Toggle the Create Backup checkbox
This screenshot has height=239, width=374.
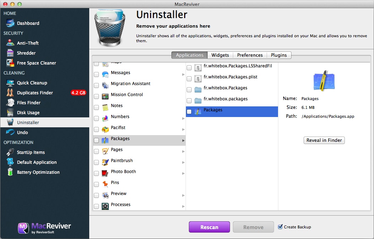click(280, 227)
